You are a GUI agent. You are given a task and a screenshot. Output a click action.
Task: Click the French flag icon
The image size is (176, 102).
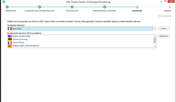pos(10,43)
